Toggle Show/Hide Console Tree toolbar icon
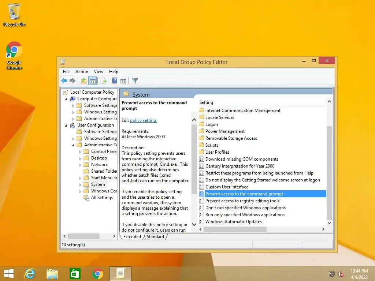 (x=92, y=81)
